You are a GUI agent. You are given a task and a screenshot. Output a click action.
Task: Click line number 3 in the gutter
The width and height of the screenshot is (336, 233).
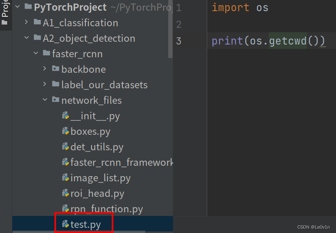coord(179,41)
